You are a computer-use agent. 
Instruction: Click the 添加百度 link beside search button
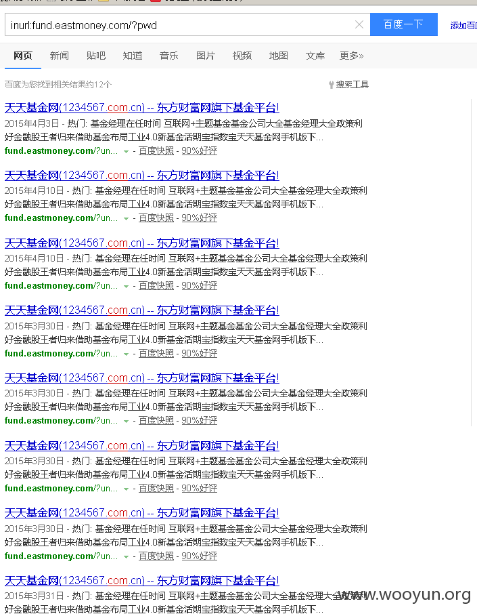[x=463, y=26]
